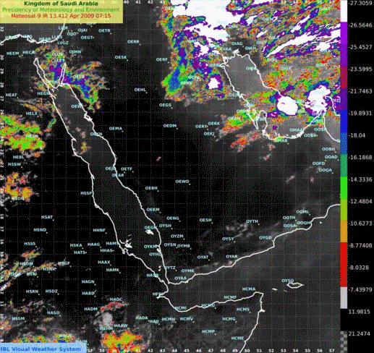Click the bright green -14.3336 scale segment
Screen dimensions: 374x353
(x=344, y=187)
